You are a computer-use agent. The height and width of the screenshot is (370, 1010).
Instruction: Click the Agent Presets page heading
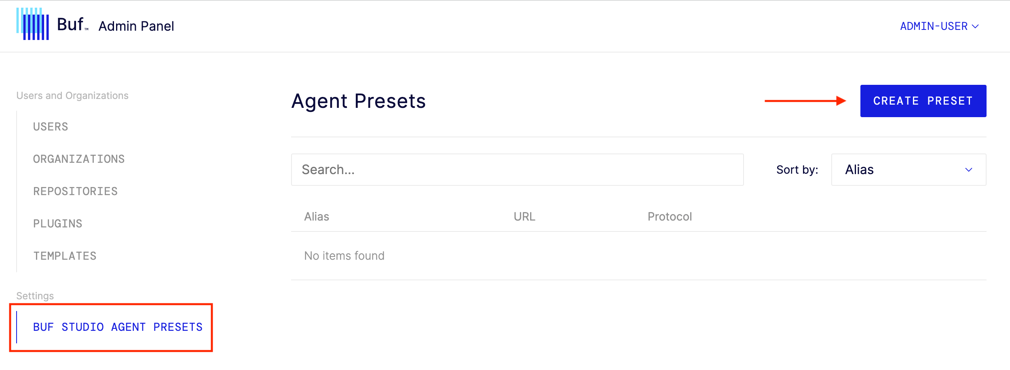pyautogui.click(x=358, y=101)
